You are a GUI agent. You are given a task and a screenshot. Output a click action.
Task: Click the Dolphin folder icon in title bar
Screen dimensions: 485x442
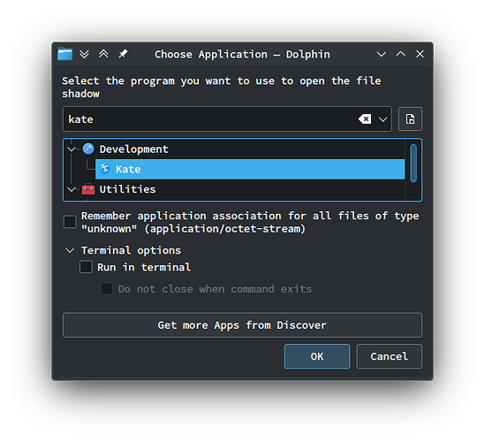65,54
